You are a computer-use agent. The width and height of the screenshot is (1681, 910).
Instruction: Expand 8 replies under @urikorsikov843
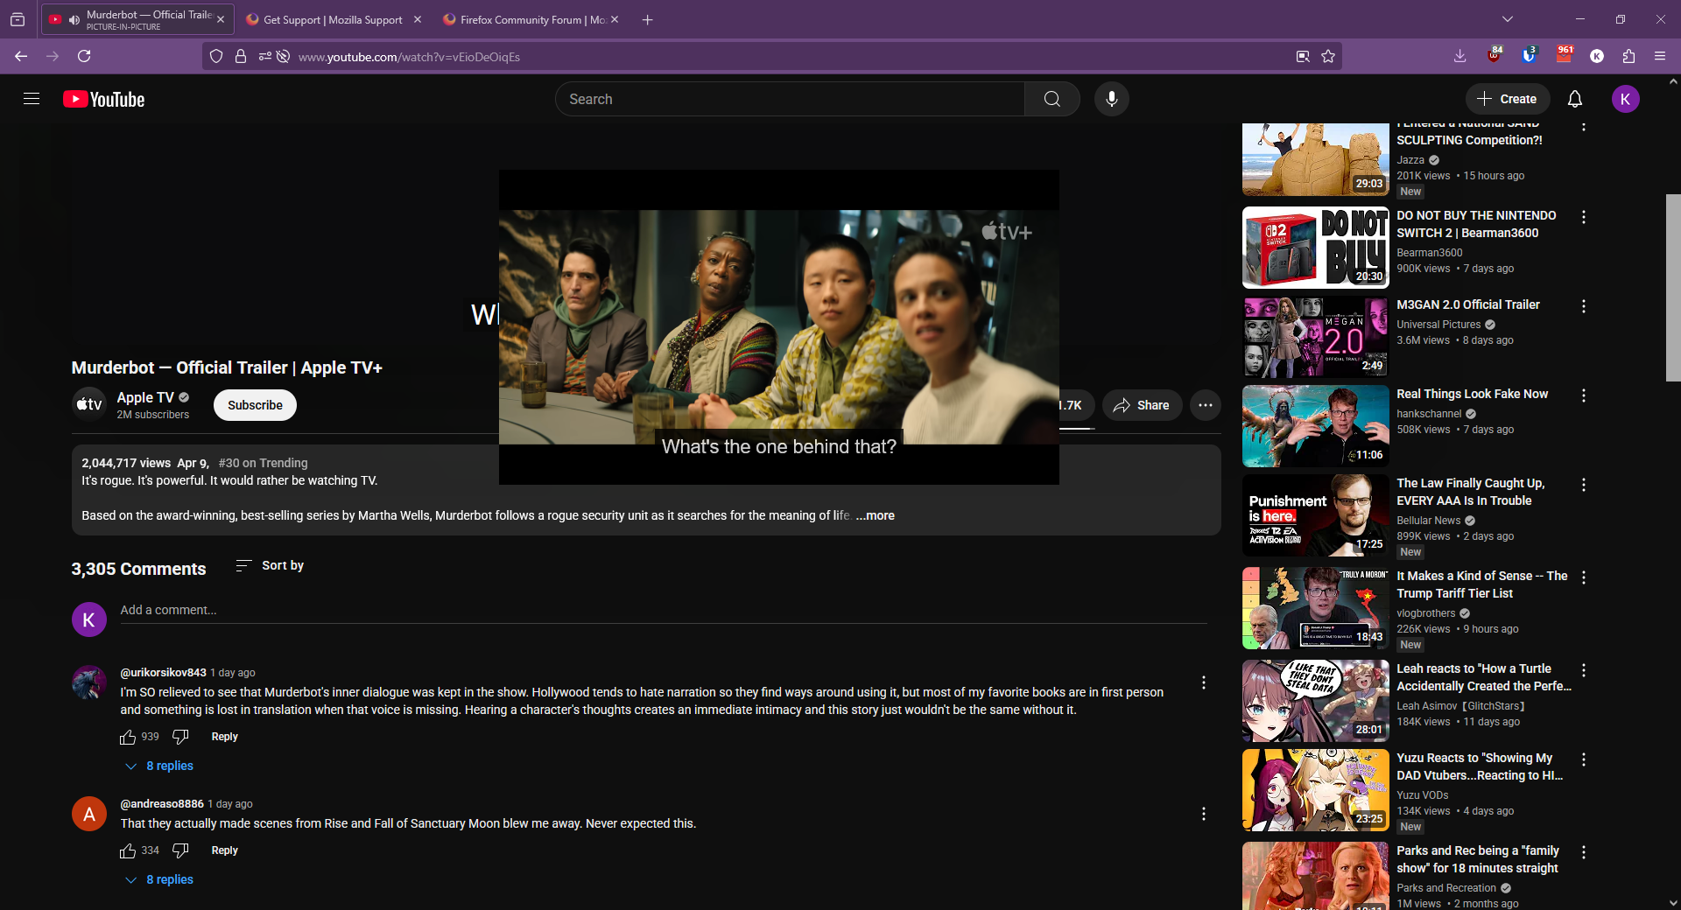point(160,766)
